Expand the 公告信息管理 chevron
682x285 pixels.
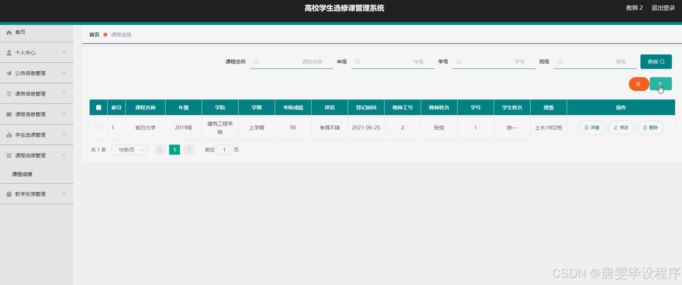point(64,73)
